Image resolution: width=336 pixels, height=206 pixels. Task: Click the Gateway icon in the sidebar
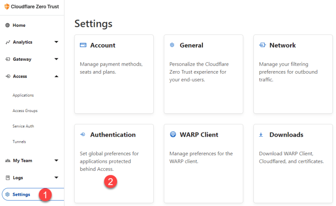pos(8,59)
